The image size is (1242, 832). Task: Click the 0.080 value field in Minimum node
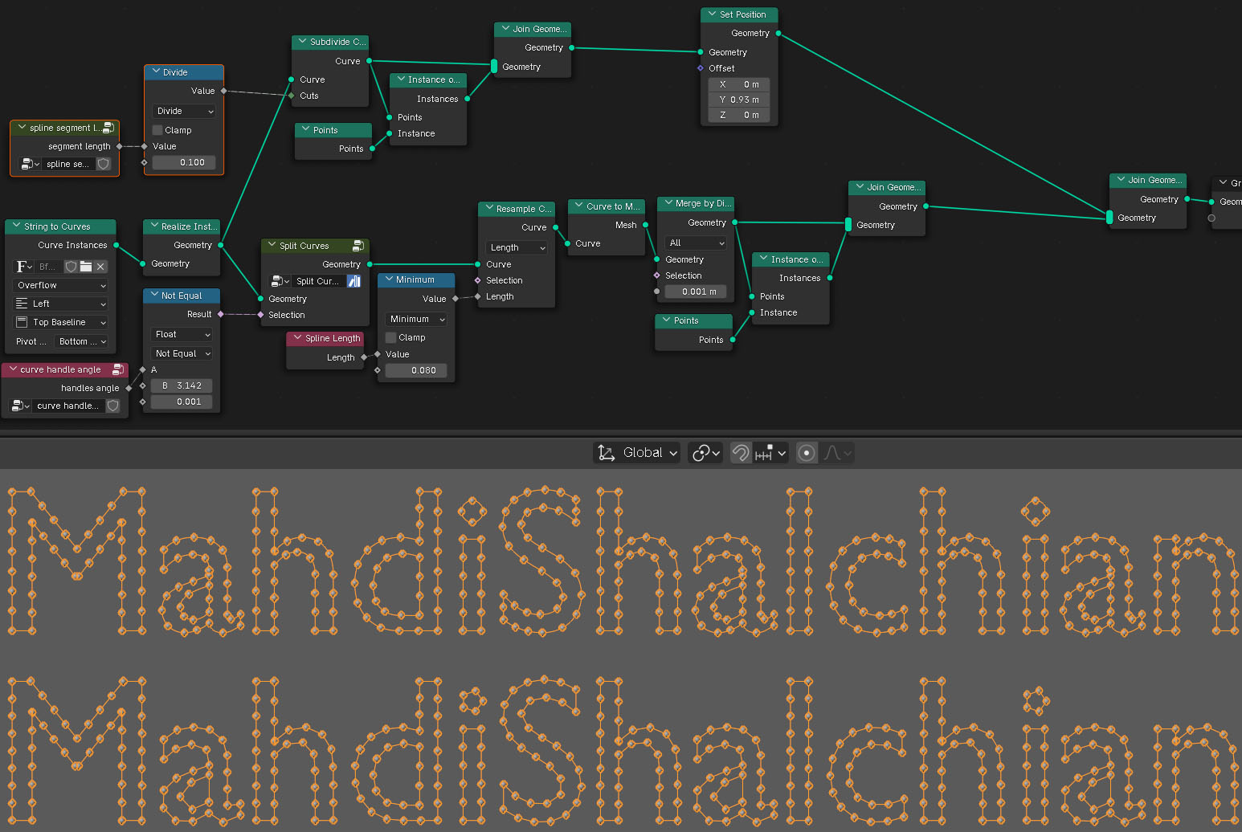[417, 370]
